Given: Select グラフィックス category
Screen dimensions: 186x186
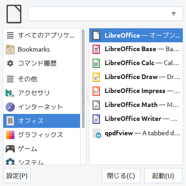Looking at the screenshot, I should 41,135.
